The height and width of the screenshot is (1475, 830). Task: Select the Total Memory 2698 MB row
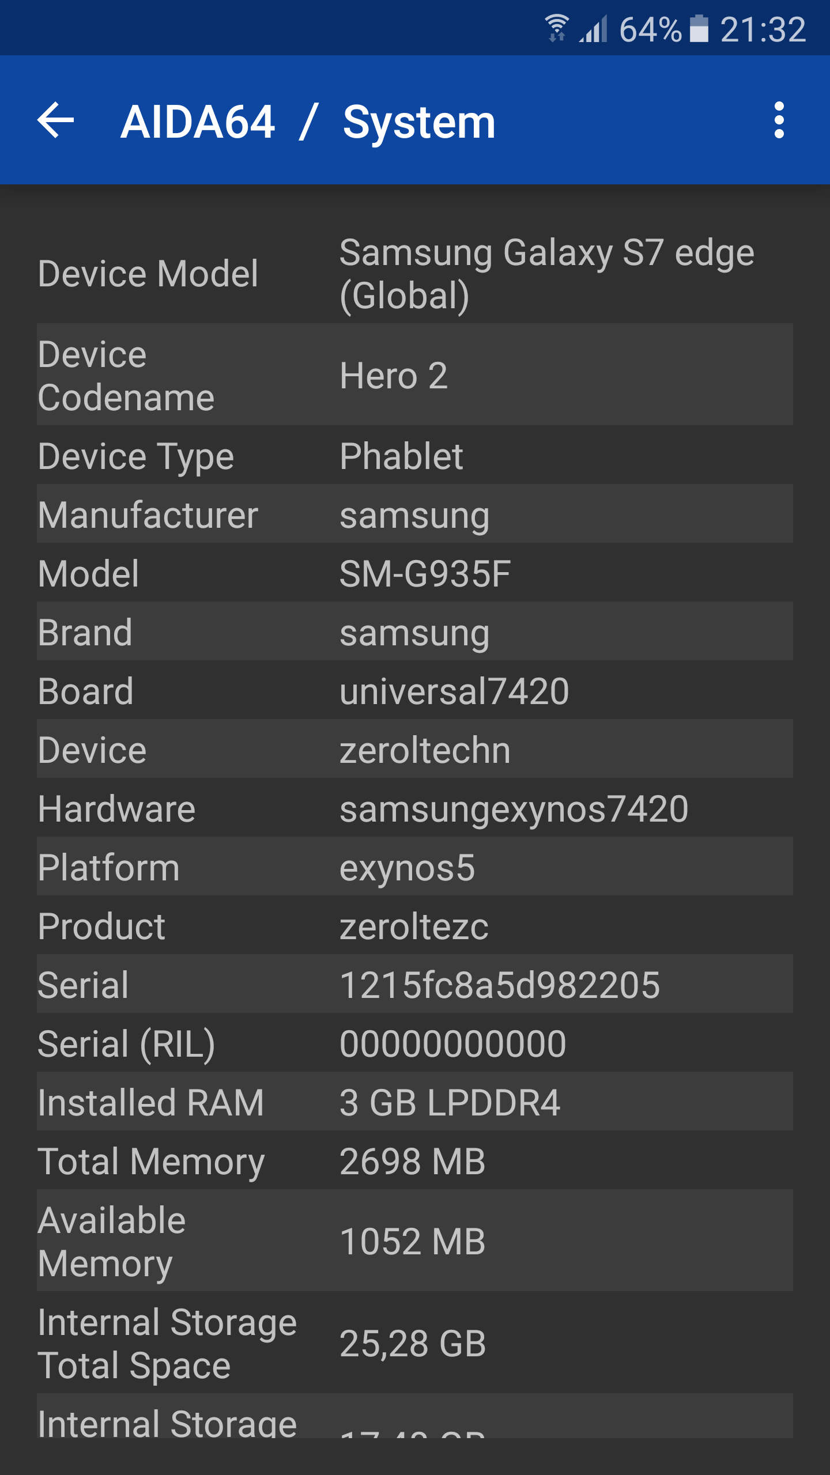tap(415, 1161)
